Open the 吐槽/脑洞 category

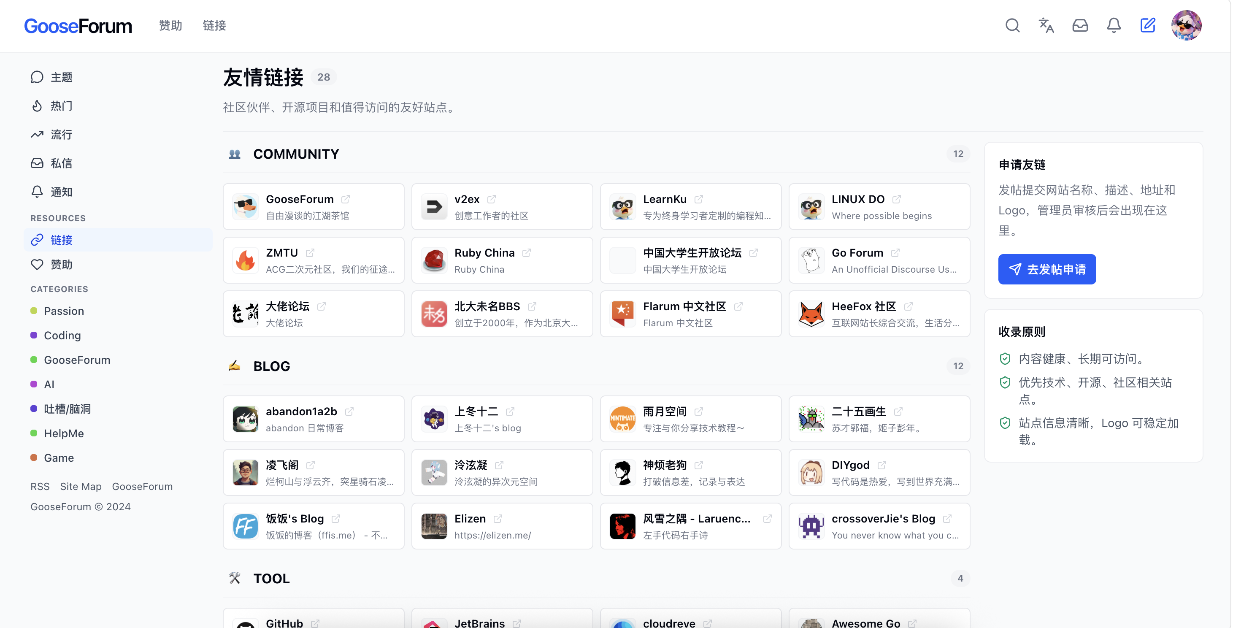(x=60, y=409)
